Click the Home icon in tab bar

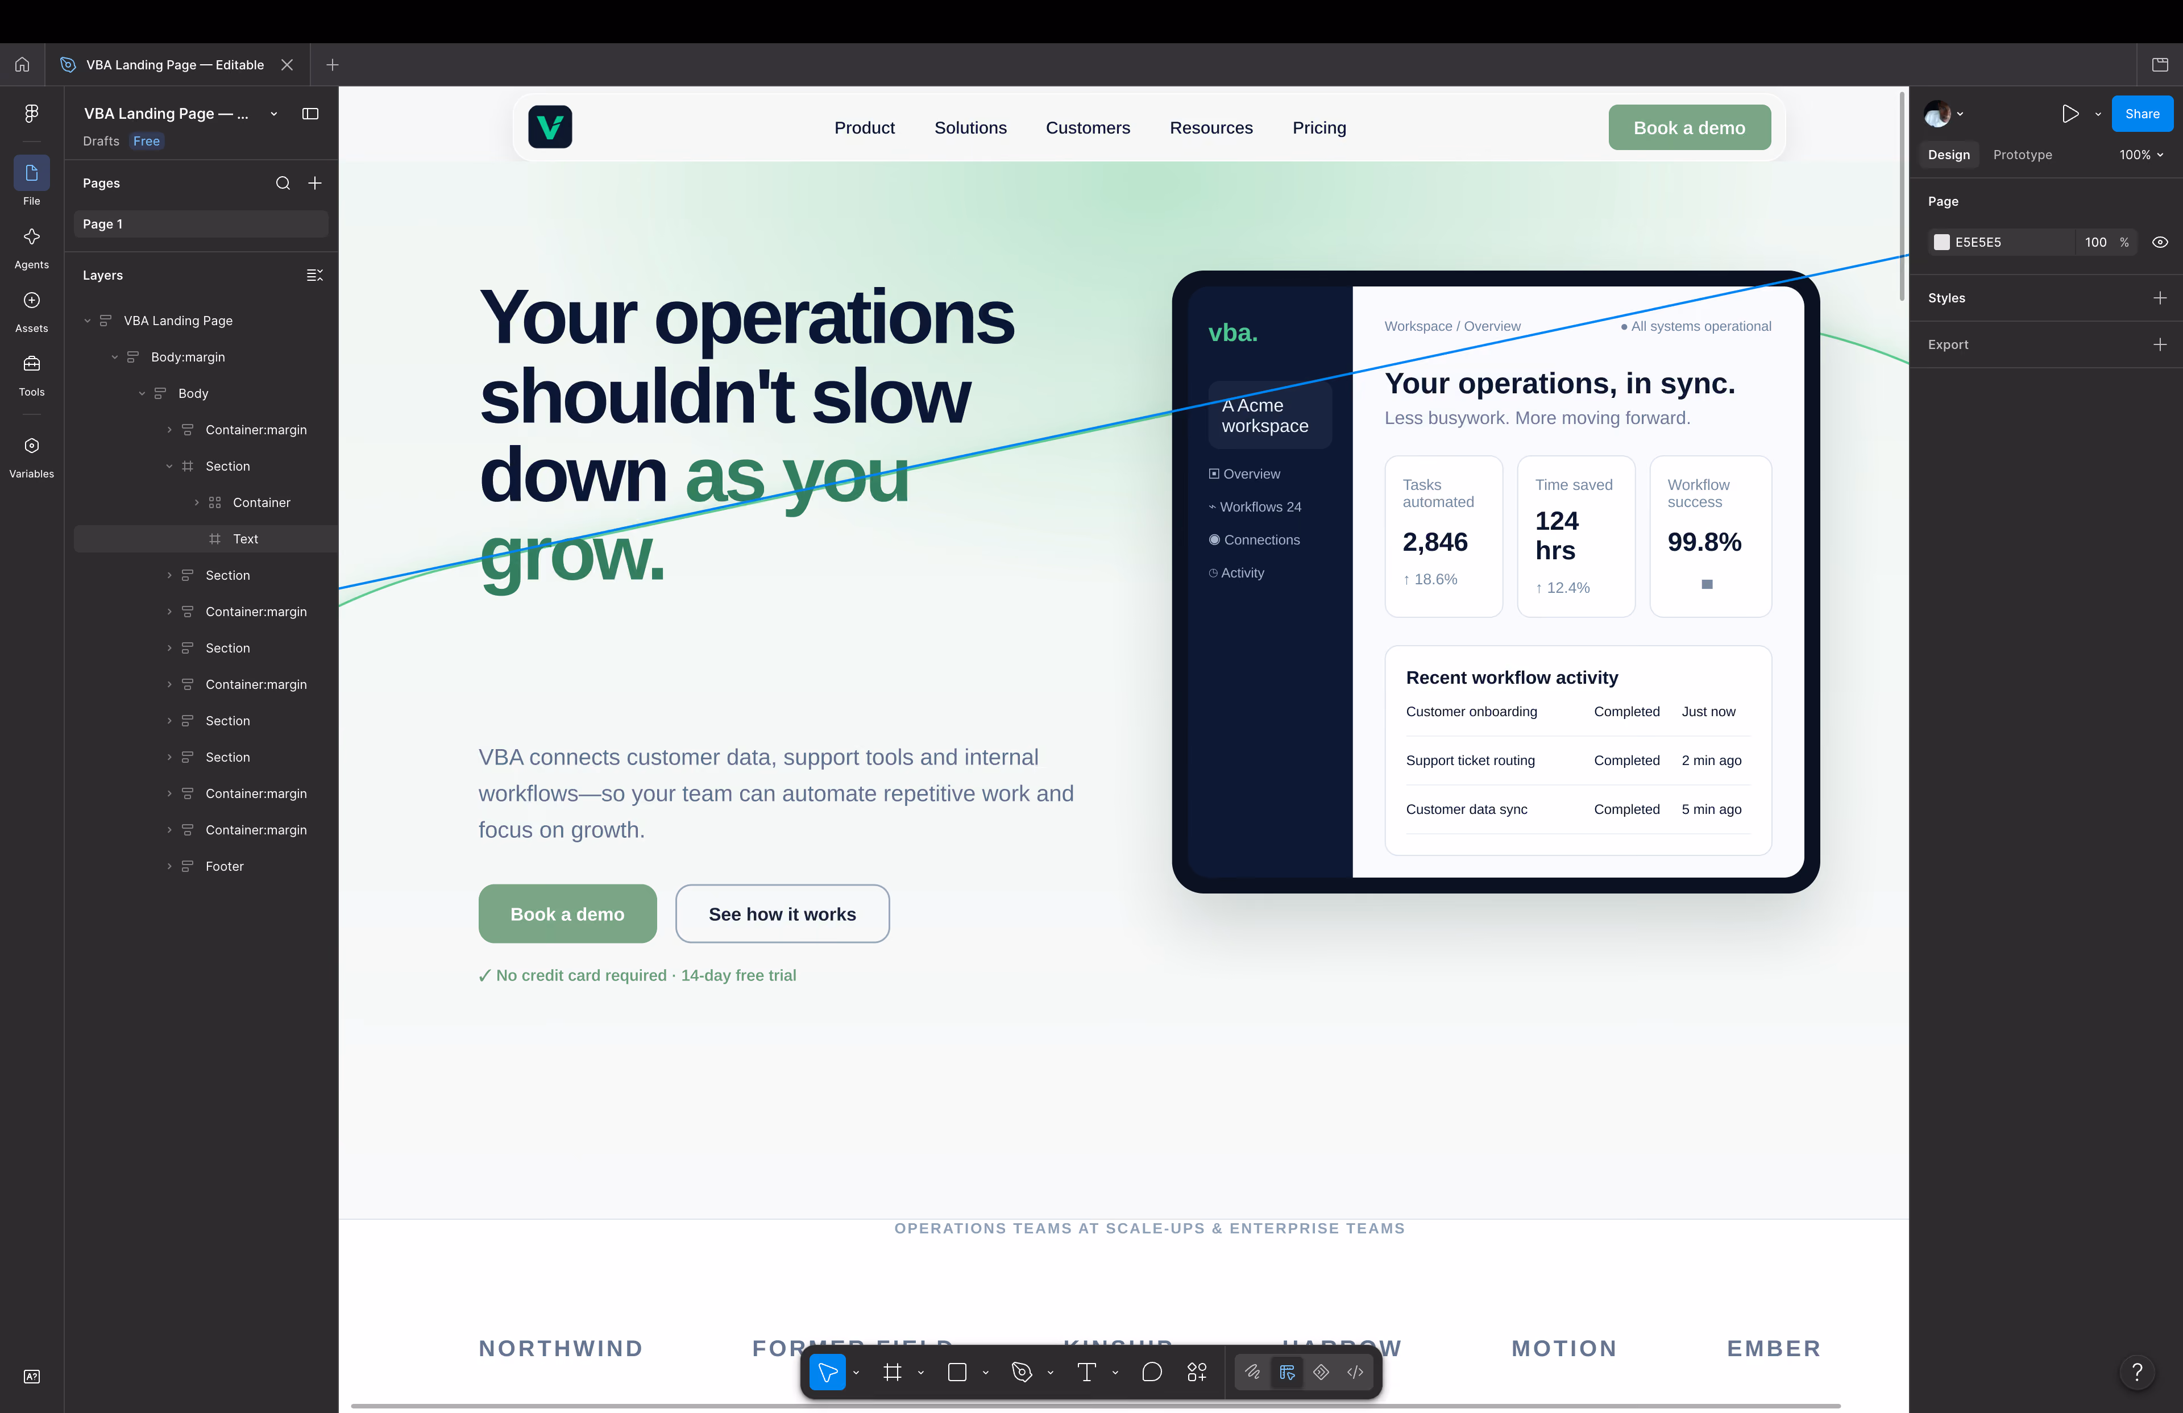click(22, 64)
